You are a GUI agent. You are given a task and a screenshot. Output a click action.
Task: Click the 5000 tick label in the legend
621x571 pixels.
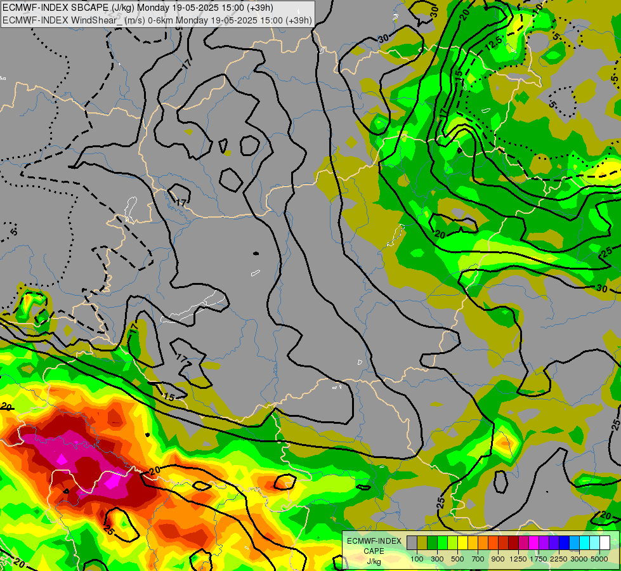(x=599, y=559)
